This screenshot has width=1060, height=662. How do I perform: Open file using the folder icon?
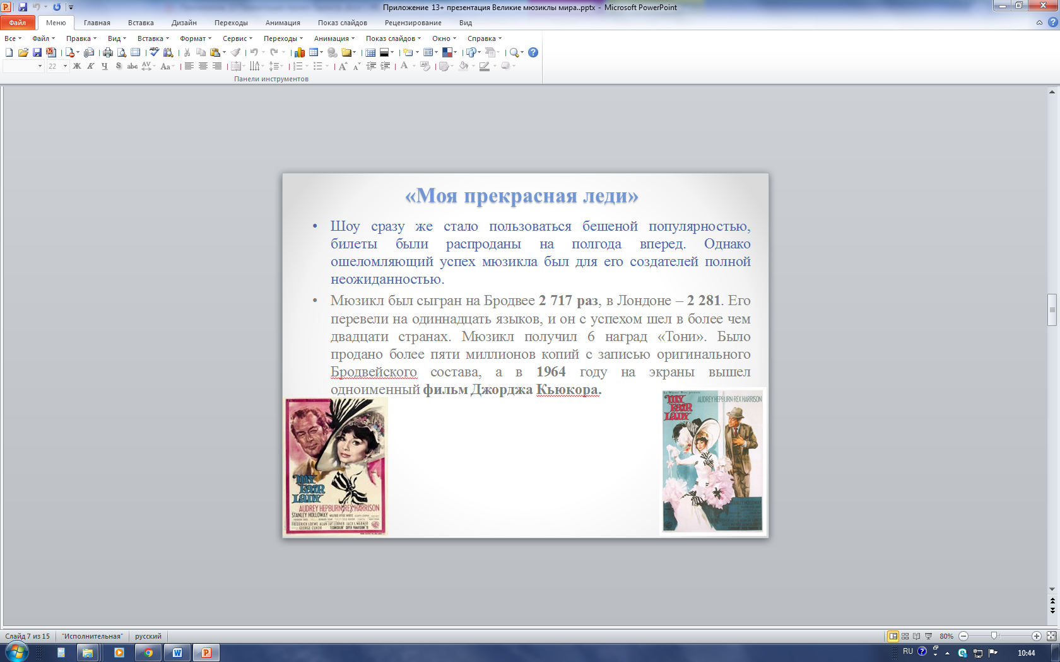point(23,52)
